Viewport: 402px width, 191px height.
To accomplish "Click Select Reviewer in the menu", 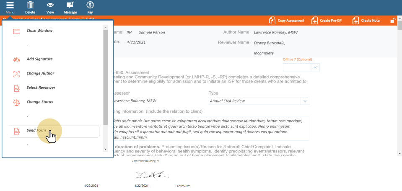I will pyautogui.click(x=41, y=88).
